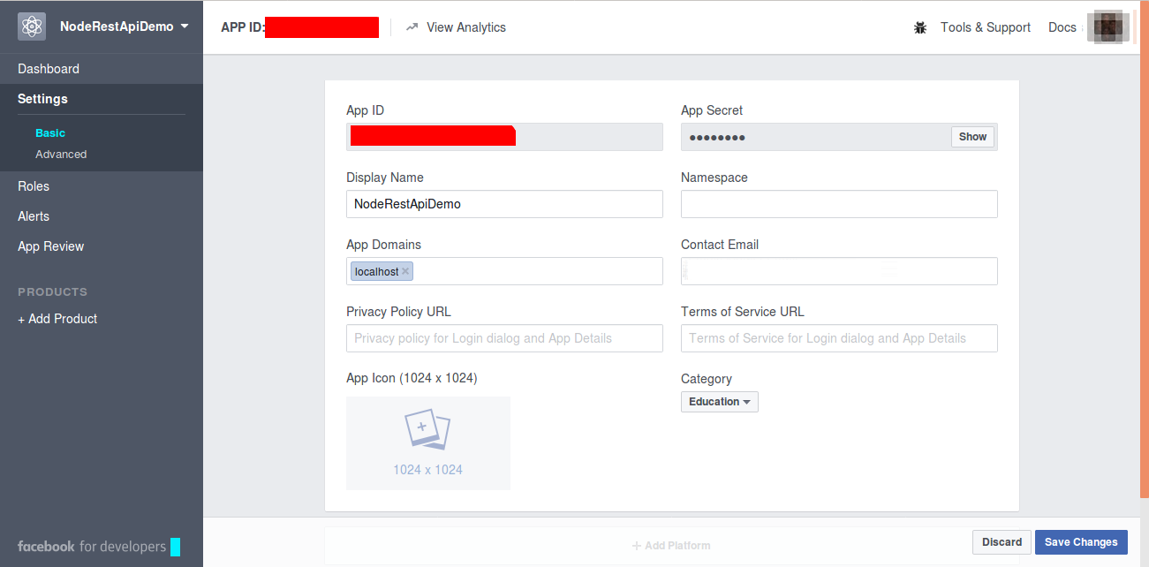Viewport: 1149px width, 567px height.
Task: Click the Contact Email input
Action: click(839, 271)
